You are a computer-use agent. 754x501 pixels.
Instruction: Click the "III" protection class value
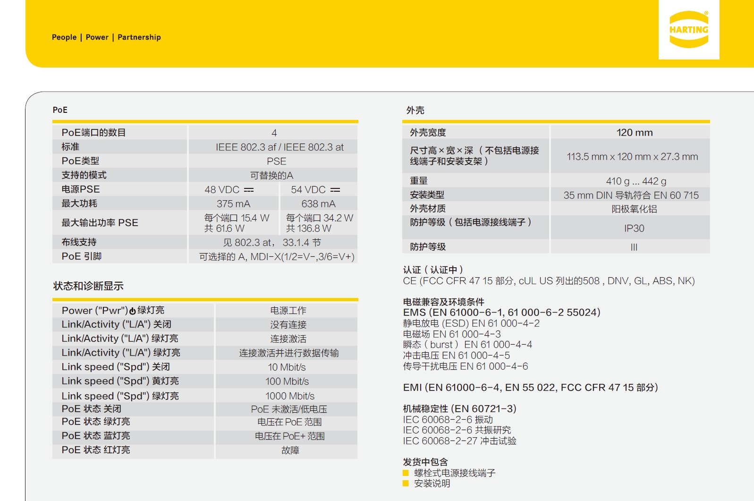coord(634,247)
